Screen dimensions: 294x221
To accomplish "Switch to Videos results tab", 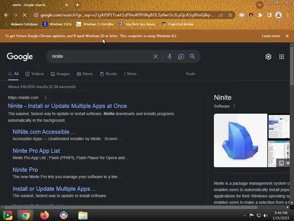I will coord(35,74).
